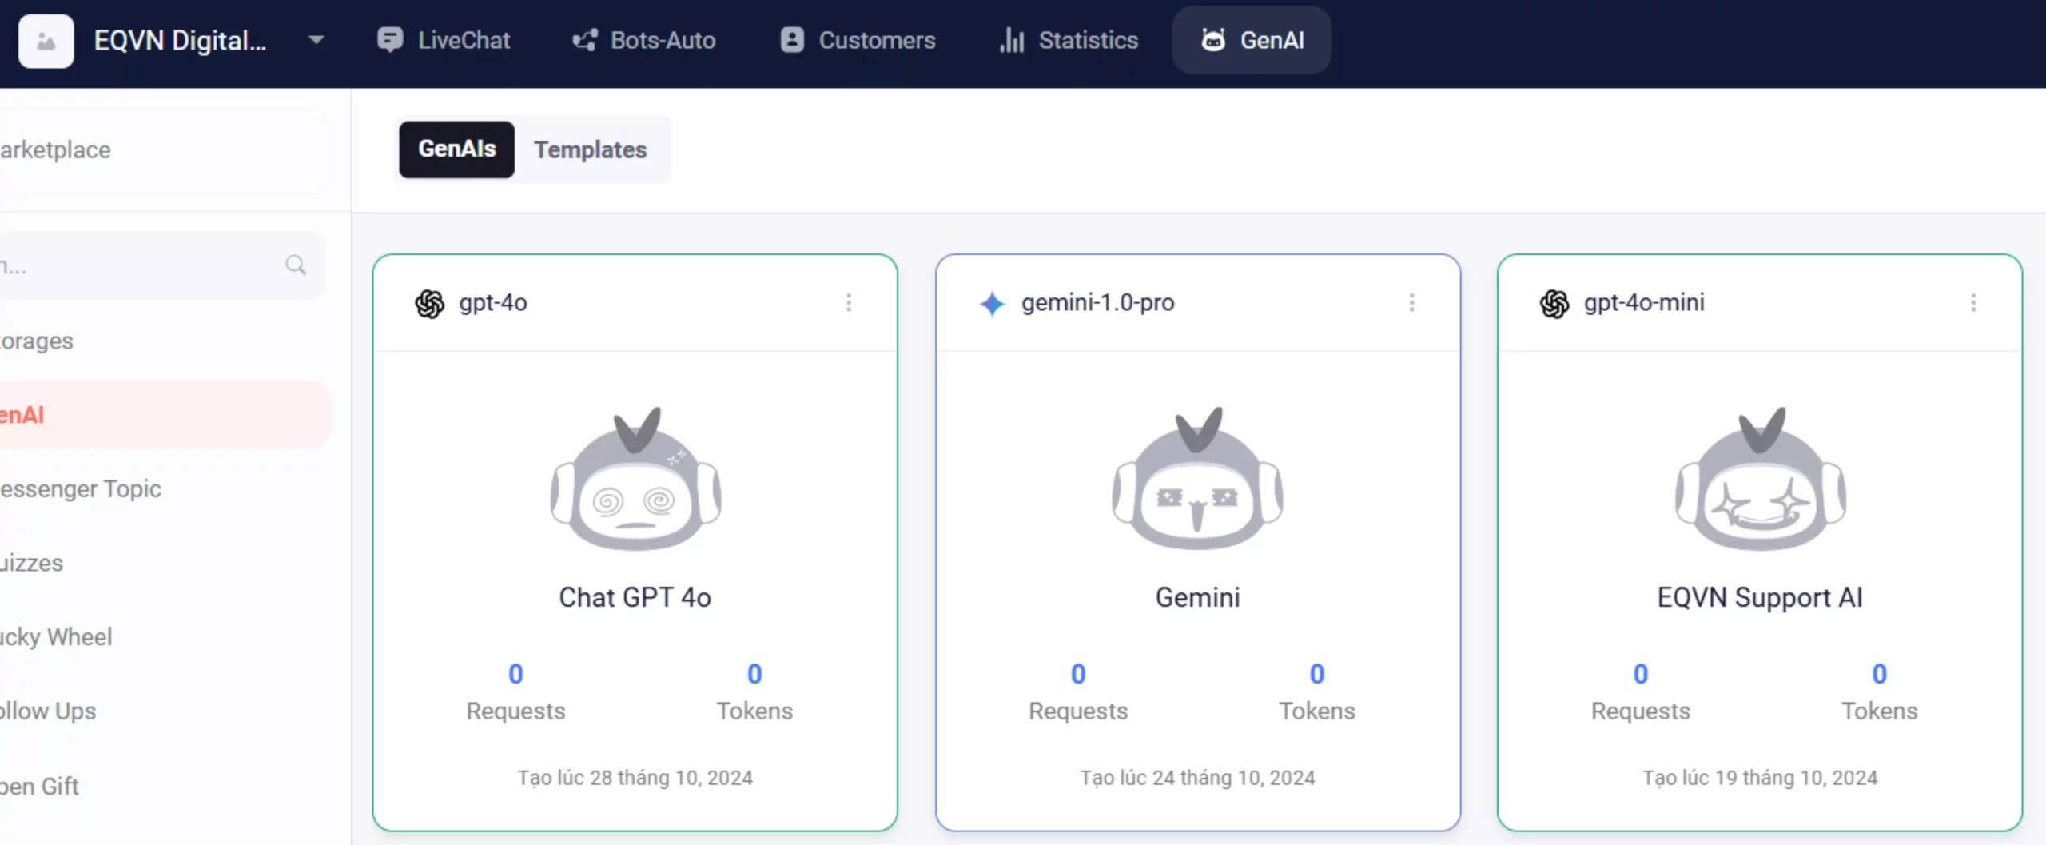The height and width of the screenshot is (845, 2046).
Task: Open the Customers page
Action: pyautogui.click(x=858, y=40)
